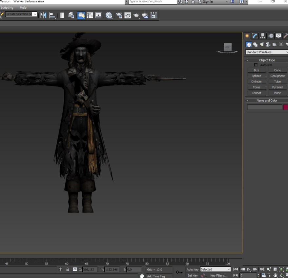
Task: Step to previous frame
Action: 242,269
